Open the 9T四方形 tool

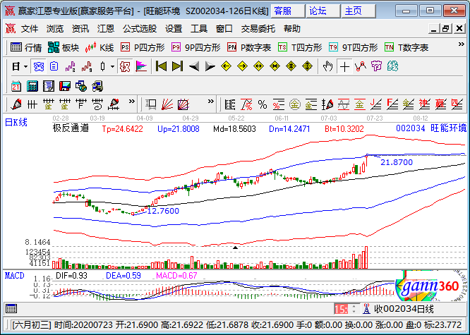[354, 47]
